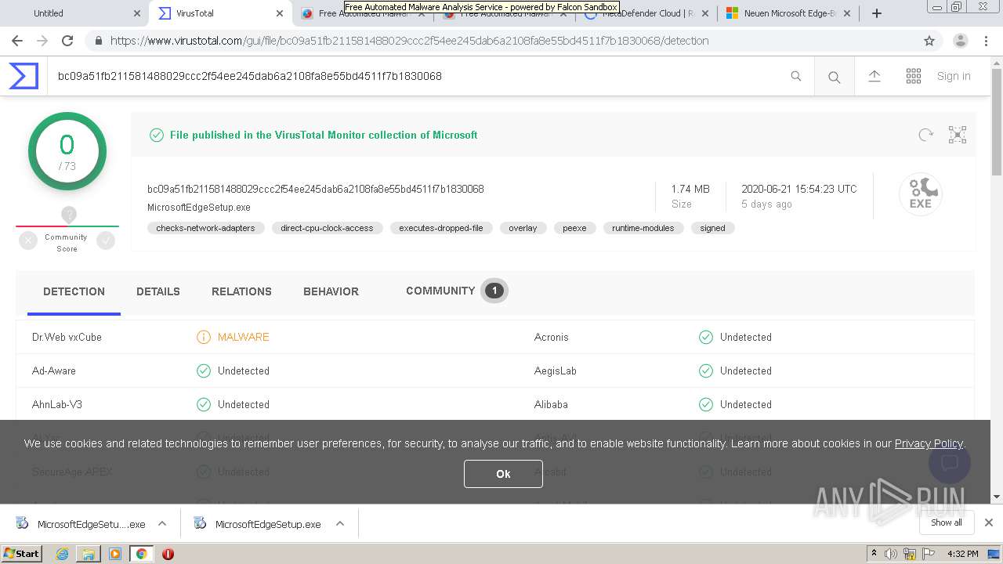Switch to the RELATIONS tab
The height and width of the screenshot is (564, 1003).
click(x=241, y=291)
